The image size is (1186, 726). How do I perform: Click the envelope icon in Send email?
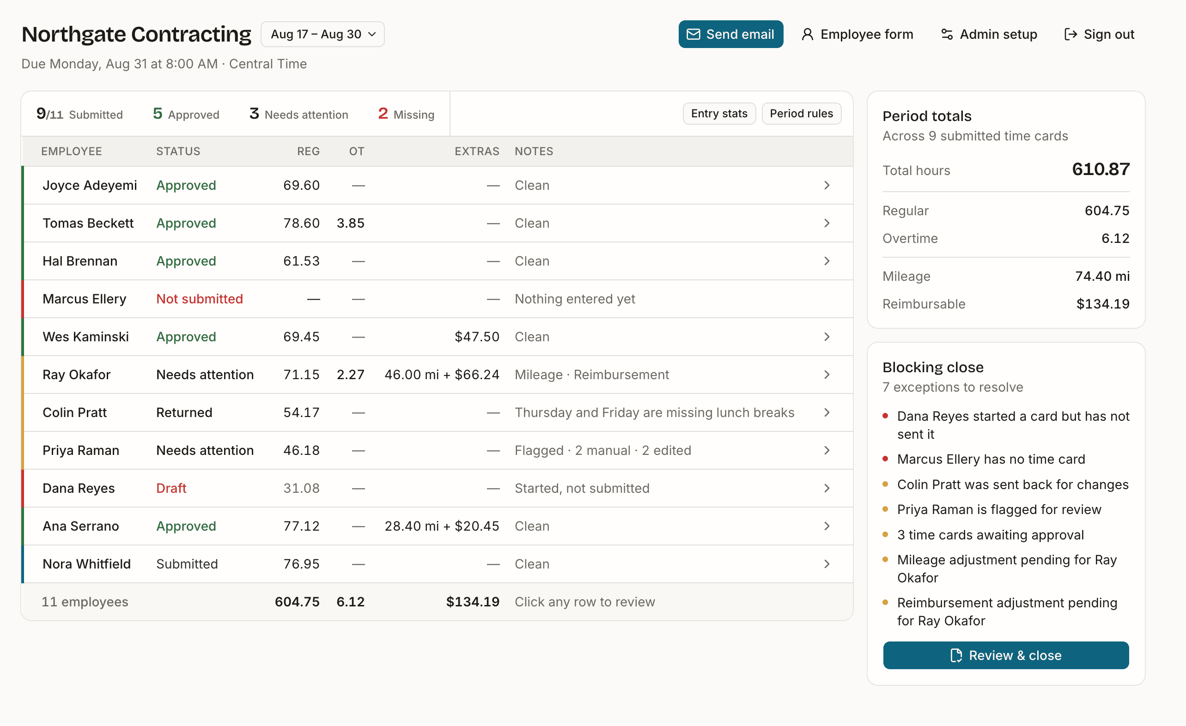coord(693,34)
